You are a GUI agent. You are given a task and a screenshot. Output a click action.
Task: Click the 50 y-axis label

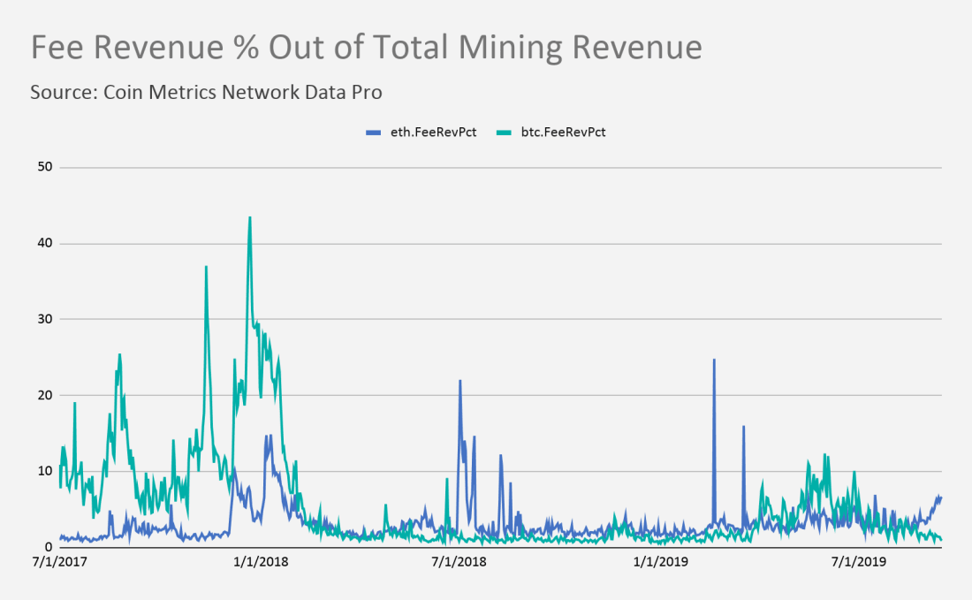(45, 167)
